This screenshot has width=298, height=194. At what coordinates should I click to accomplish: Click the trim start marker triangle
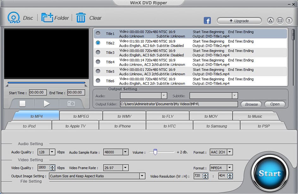pos(7,85)
